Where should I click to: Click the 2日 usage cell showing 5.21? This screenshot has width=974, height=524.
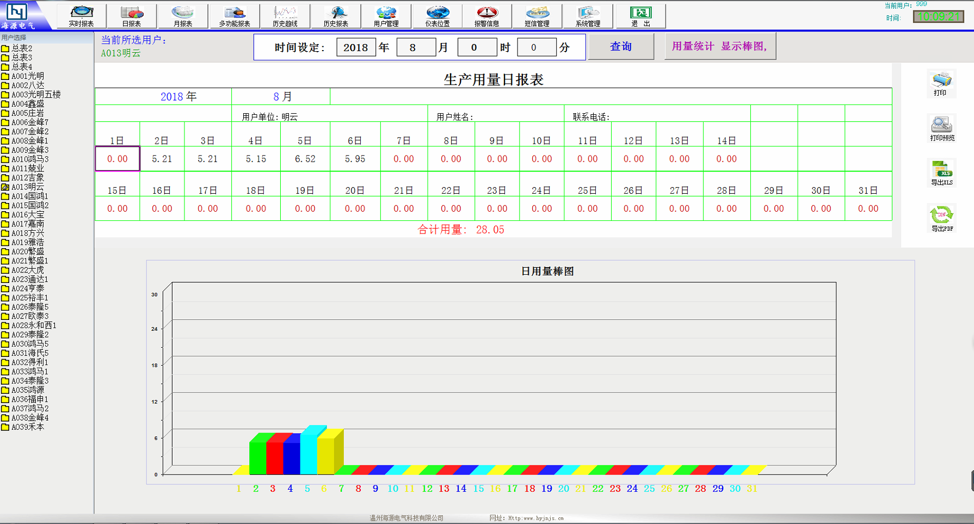pyautogui.click(x=162, y=159)
